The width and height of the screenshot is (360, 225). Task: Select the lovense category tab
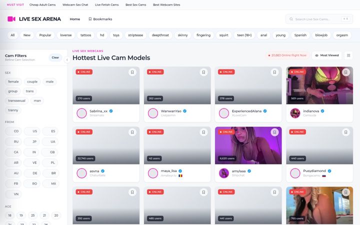(x=66, y=35)
